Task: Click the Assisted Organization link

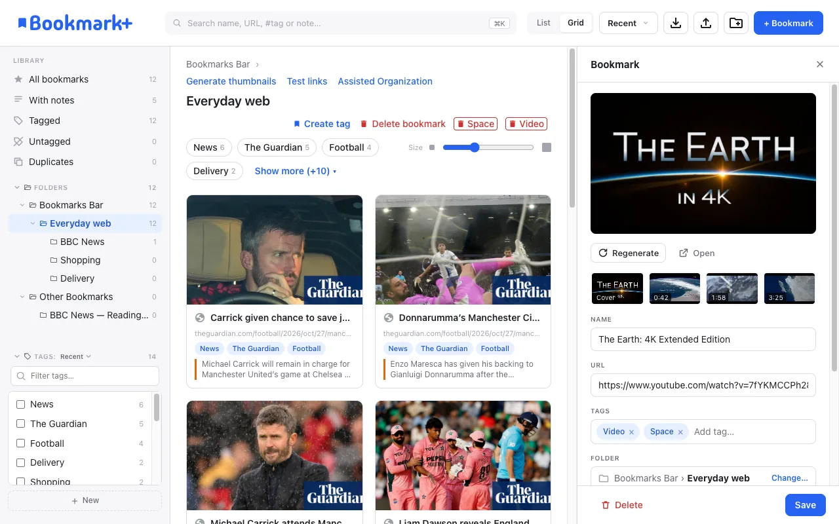Action: point(385,81)
